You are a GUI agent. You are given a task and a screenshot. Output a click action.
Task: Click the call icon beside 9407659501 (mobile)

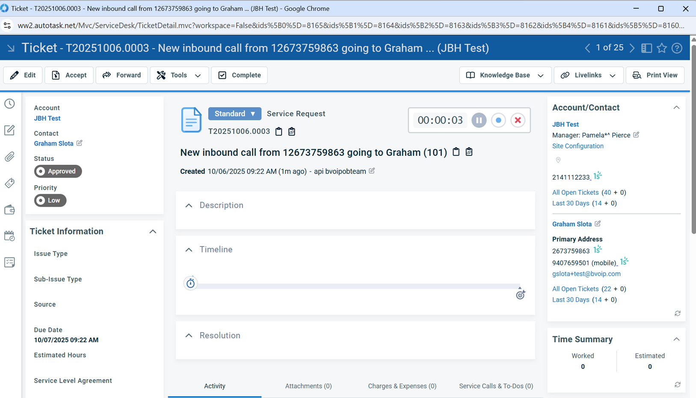tap(624, 261)
